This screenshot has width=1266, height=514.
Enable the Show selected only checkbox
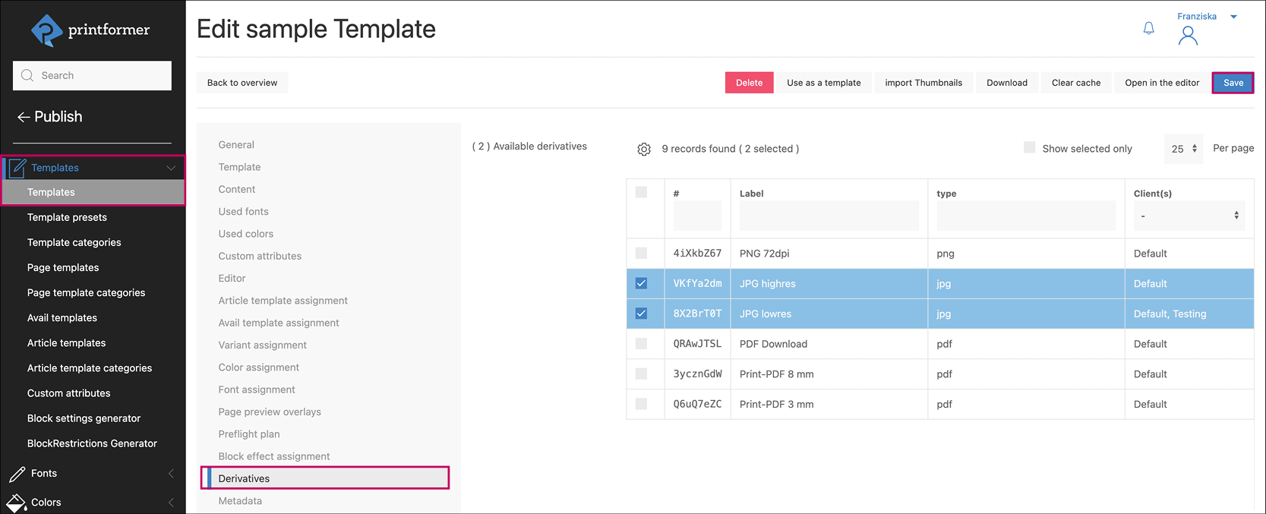pyautogui.click(x=1029, y=148)
